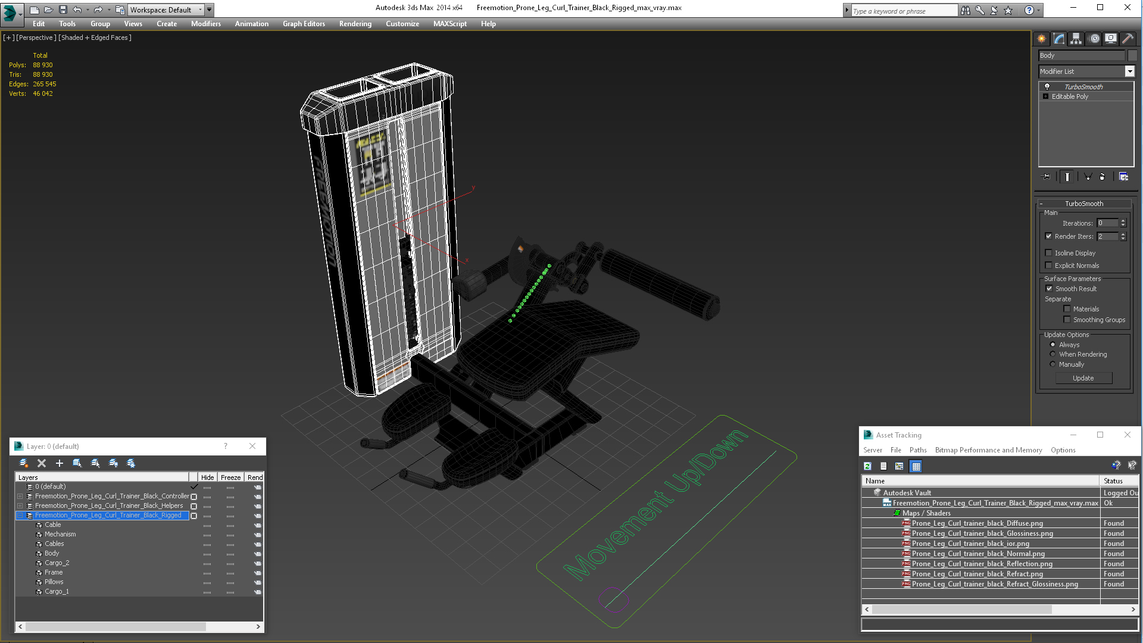Open the Modifier List dropdown
Screen dimensions: 1143x643
point(1129,71)
